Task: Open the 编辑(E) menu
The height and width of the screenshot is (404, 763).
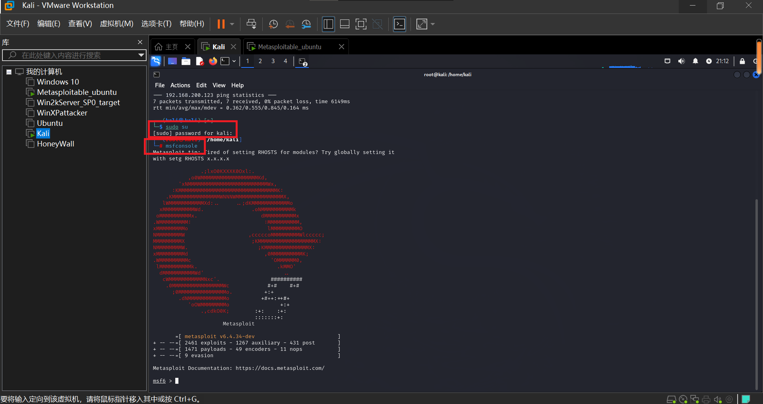Action: [x=48, y=24]
